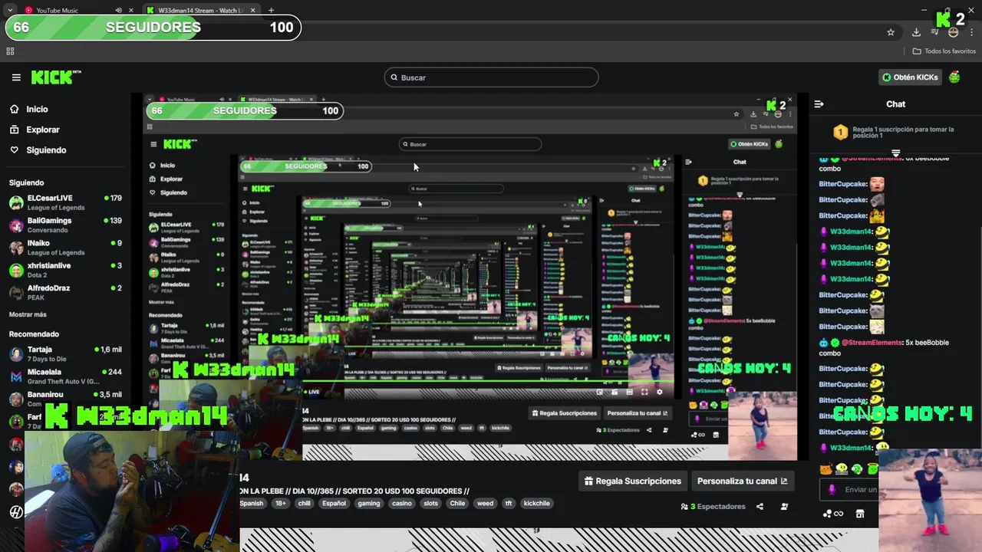
Task: Click the Obtén KICKs button
Action: pos(910,77)
